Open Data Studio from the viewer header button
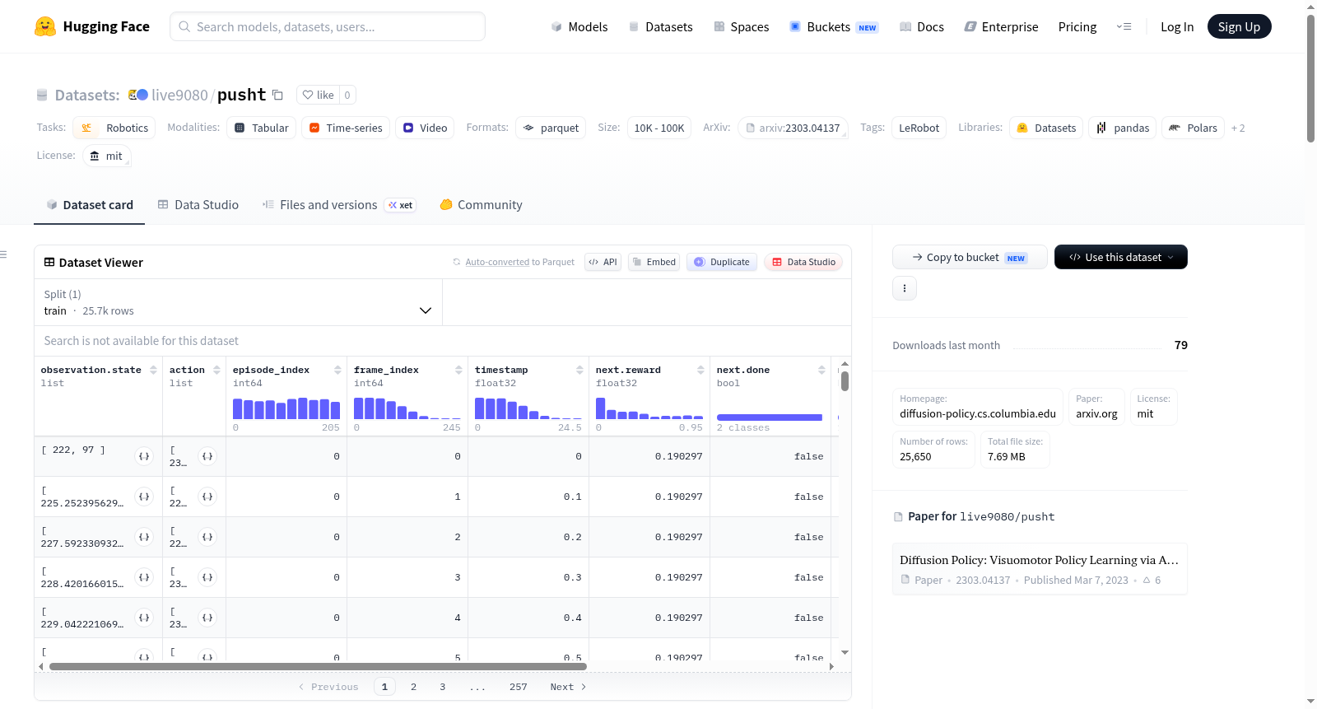Image resolution: width=1317 pixels, height=709 pixels. pos(803,262)
